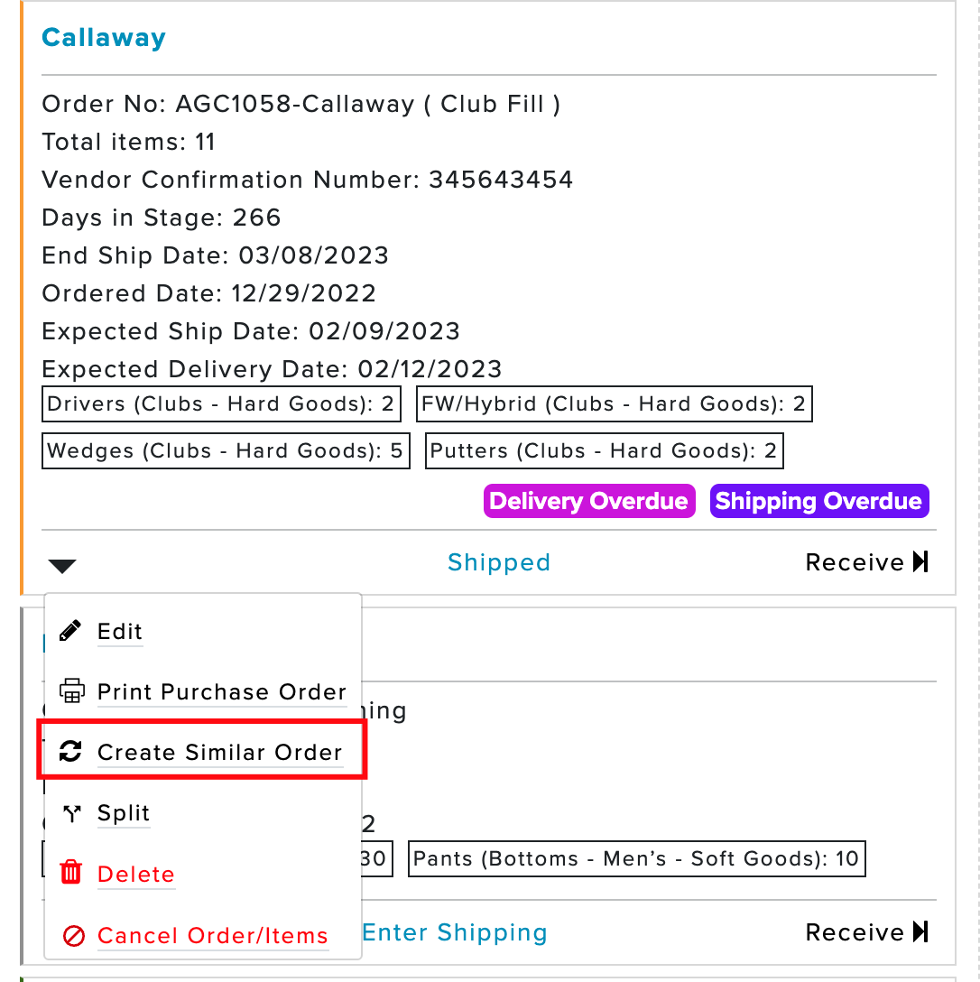
Task: Open the Callaway vendor title link
Action: (x=103, y=38)
